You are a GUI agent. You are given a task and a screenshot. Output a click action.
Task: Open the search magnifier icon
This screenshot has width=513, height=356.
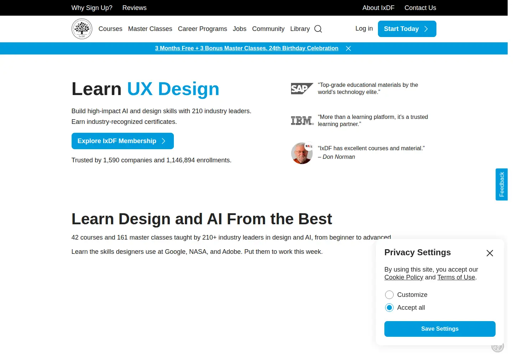[x=318, y=29]
